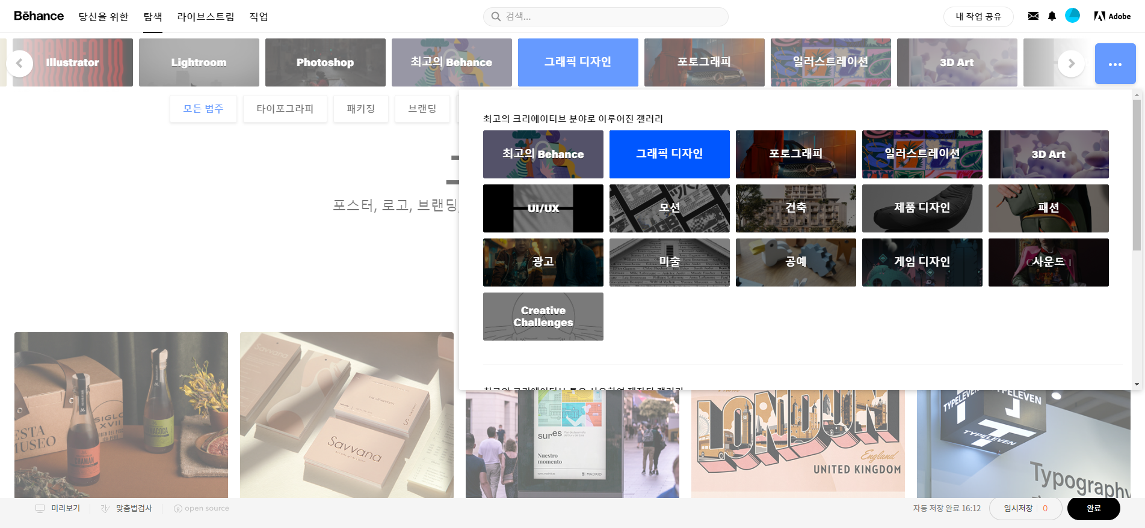
Task: Open the Typeleven Typography sign project
Action: 1023,443
